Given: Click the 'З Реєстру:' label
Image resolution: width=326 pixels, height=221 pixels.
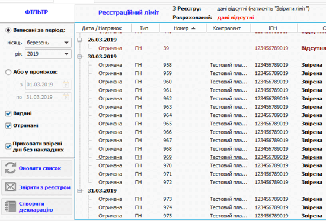Looking at the screenshot, I should click(x=187, y=9).
